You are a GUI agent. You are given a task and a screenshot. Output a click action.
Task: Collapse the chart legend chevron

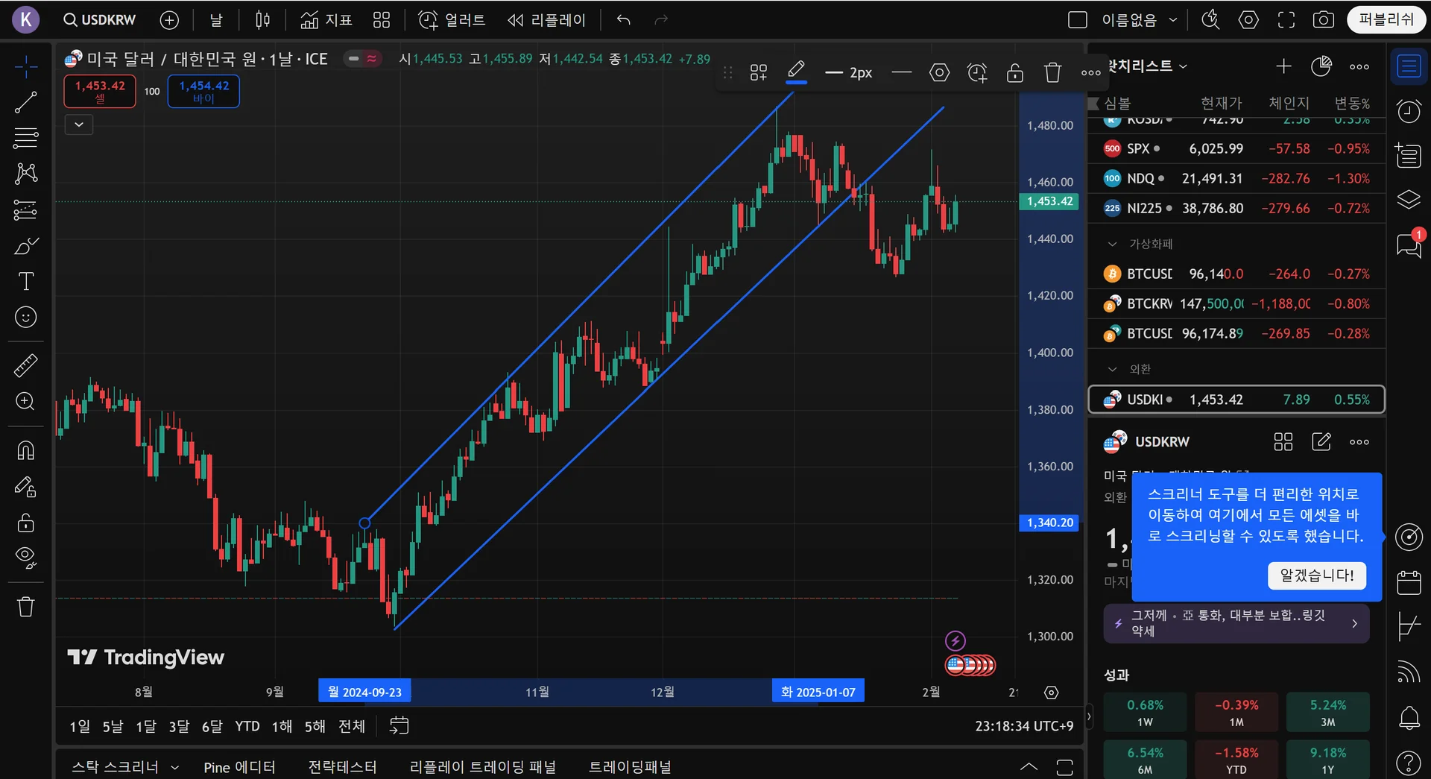pos(79,124)
